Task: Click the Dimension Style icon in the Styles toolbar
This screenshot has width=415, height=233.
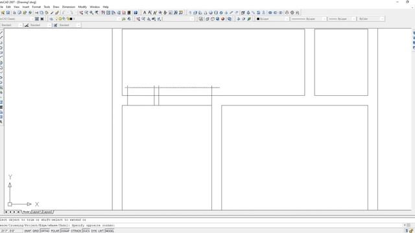Action: click(27, 25)
